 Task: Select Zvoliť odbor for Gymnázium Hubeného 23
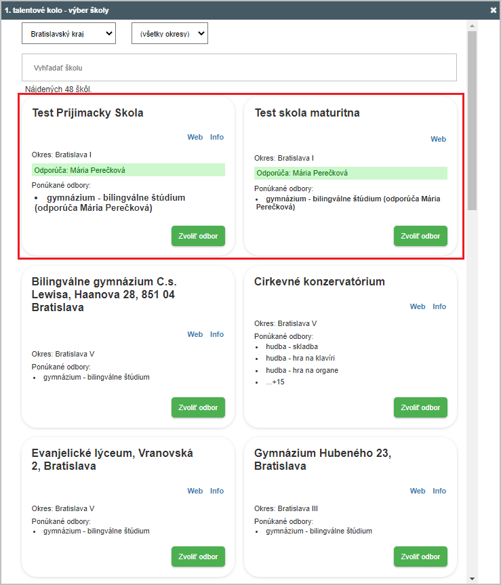click(420, 557)
